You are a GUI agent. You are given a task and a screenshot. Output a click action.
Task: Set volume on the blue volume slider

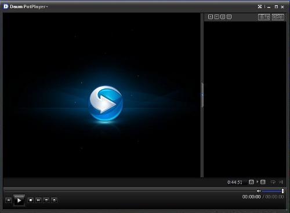[x=273, y=191]
